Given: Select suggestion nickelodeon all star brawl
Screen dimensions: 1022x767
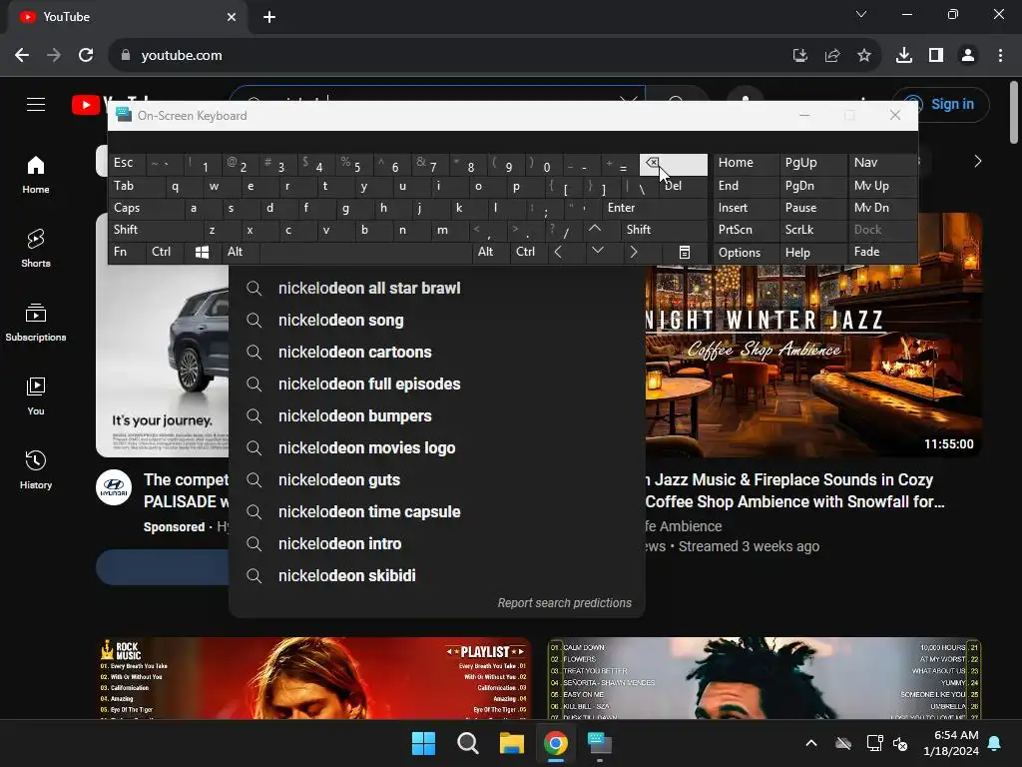Looking at the screenshot, I should pos(437,289).
